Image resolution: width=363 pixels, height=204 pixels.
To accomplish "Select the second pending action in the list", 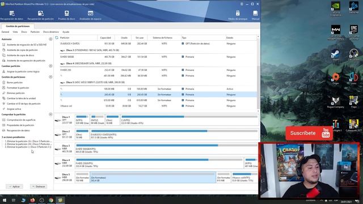I will tap(28, 144).
